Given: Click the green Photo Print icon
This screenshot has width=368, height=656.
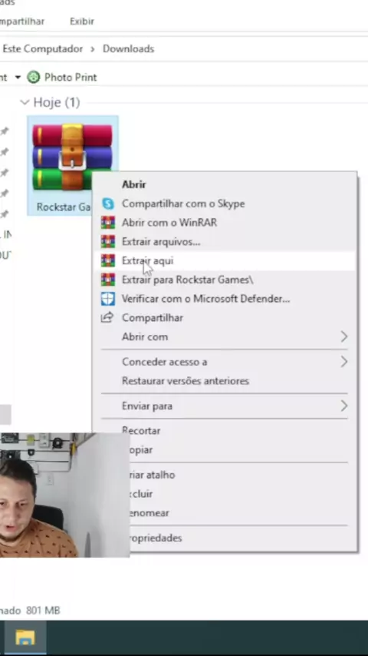Looking at the screenshot, I should 34,77.
